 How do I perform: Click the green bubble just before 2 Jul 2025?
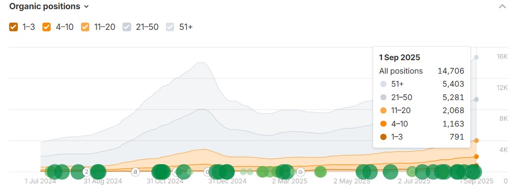[x=391, y=171]
